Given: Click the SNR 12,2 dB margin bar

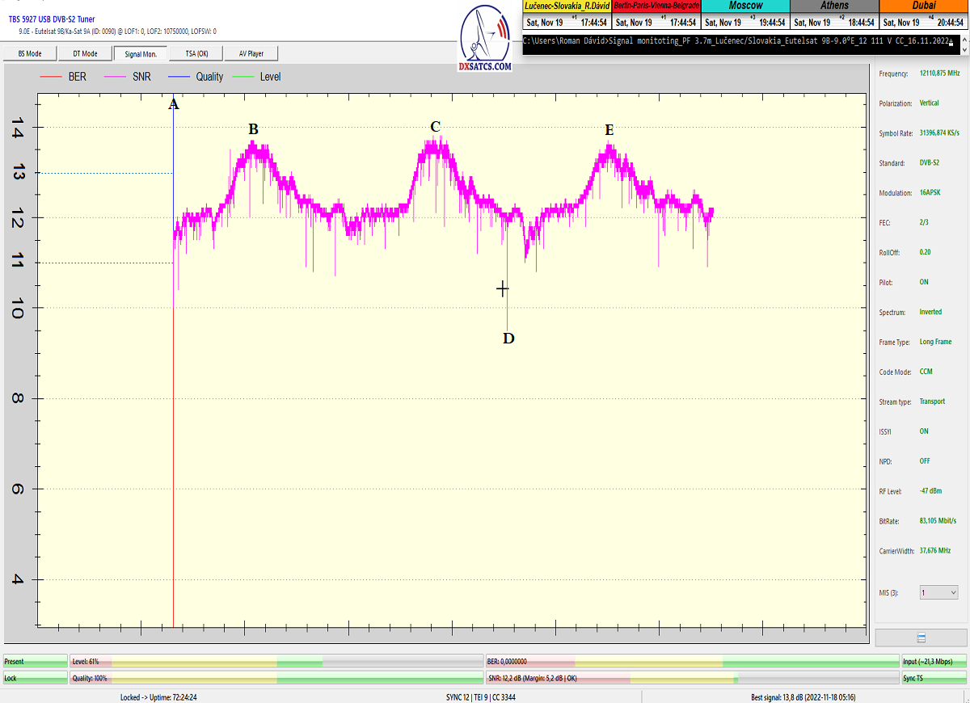Looking at the screenshot, I should coord(691,678).
